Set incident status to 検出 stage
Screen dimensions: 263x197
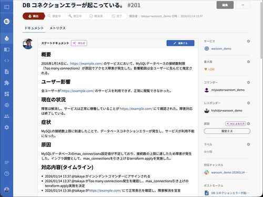tap(34, 16)
